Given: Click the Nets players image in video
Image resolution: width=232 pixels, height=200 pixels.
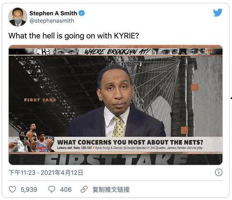Looking at the screenshot, I should [32, 137].
